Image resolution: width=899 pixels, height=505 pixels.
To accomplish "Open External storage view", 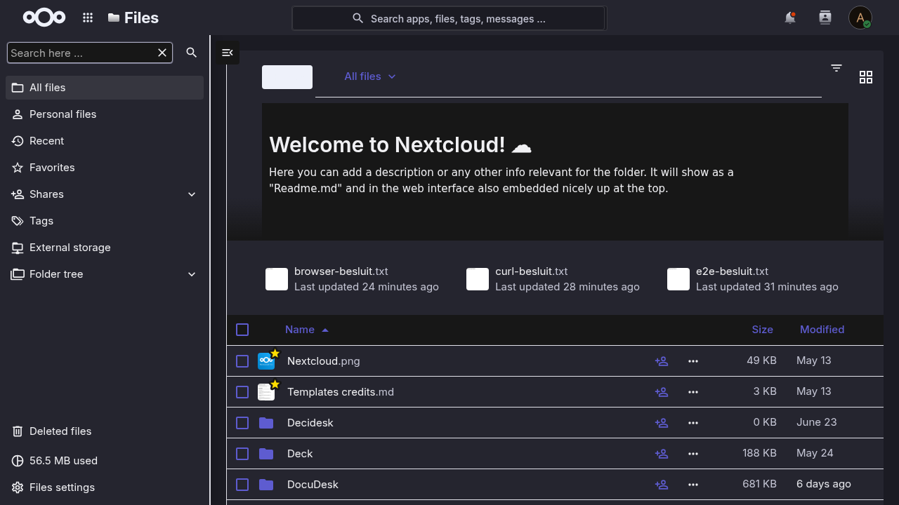I will pos(105,248).
